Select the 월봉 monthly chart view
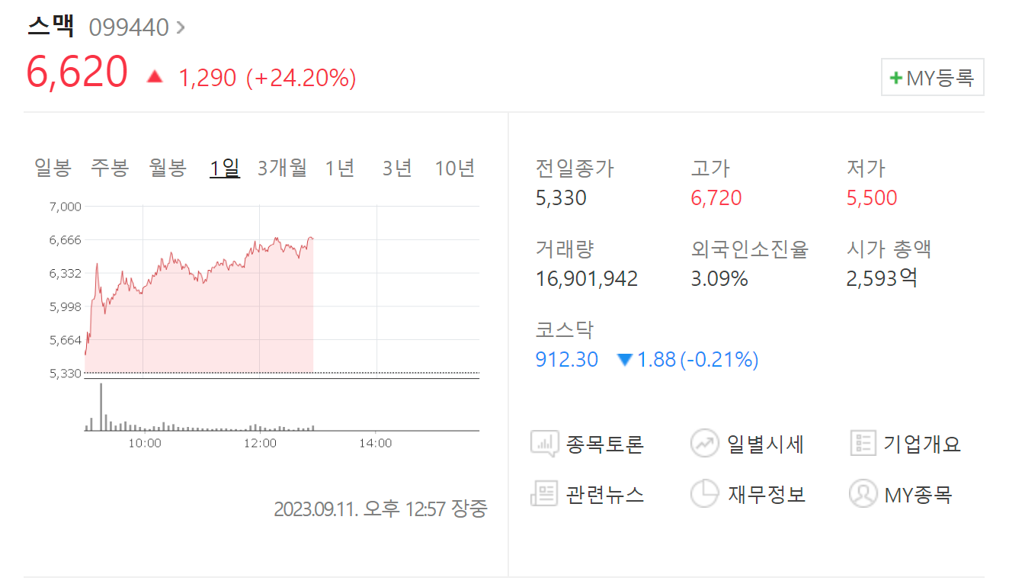The image size is (1009, 584). [x=167, y=168]
